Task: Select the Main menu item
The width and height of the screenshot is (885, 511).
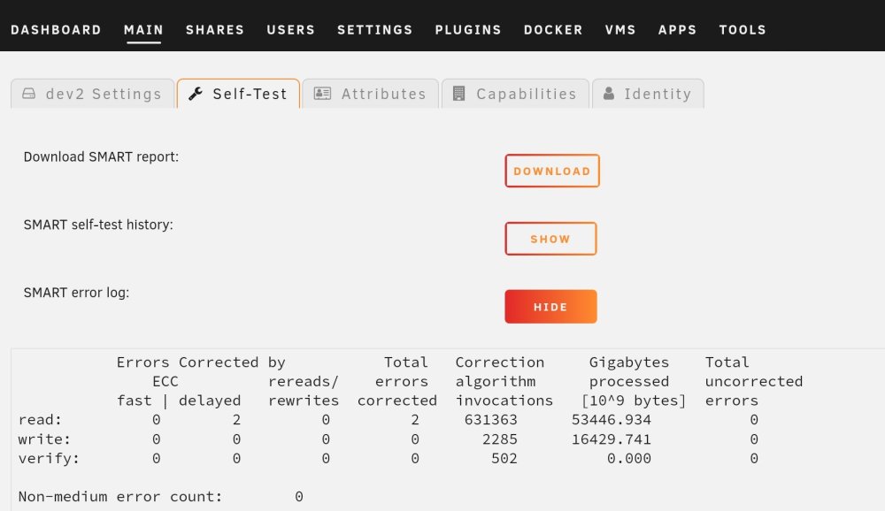Action: pyautogui.click(x=143, y=30)
